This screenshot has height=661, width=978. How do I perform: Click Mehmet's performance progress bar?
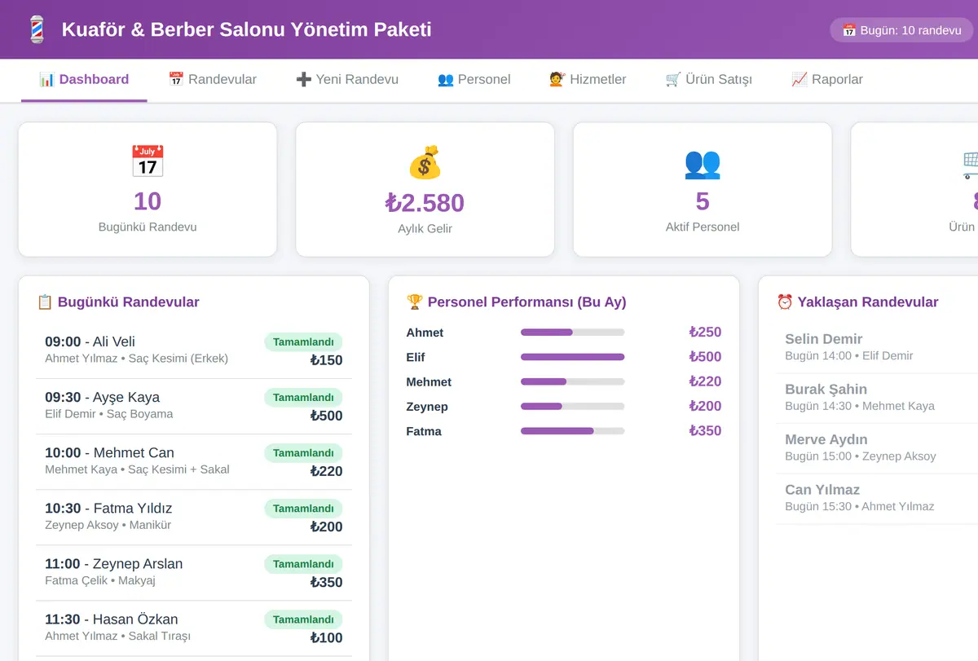tap(573, 381)
